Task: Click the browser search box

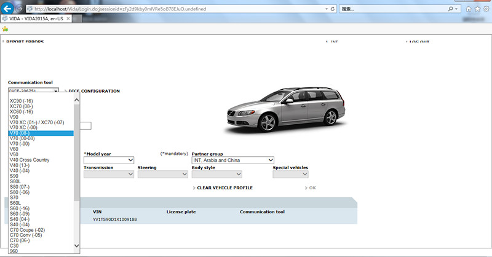Action: pyautogui.click(x=394, y=9)
